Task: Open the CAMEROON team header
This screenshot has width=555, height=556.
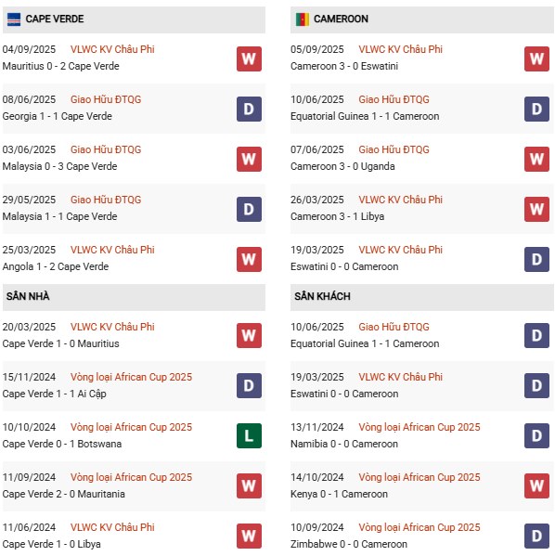Action: click(421, 19)
